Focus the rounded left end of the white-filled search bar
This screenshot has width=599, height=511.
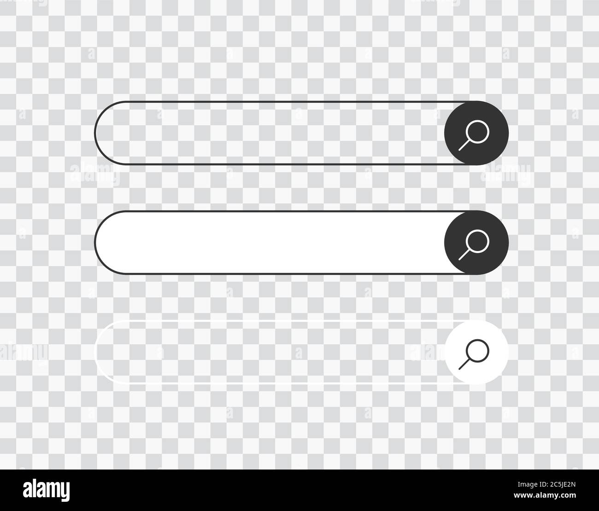tap(111, 243)
